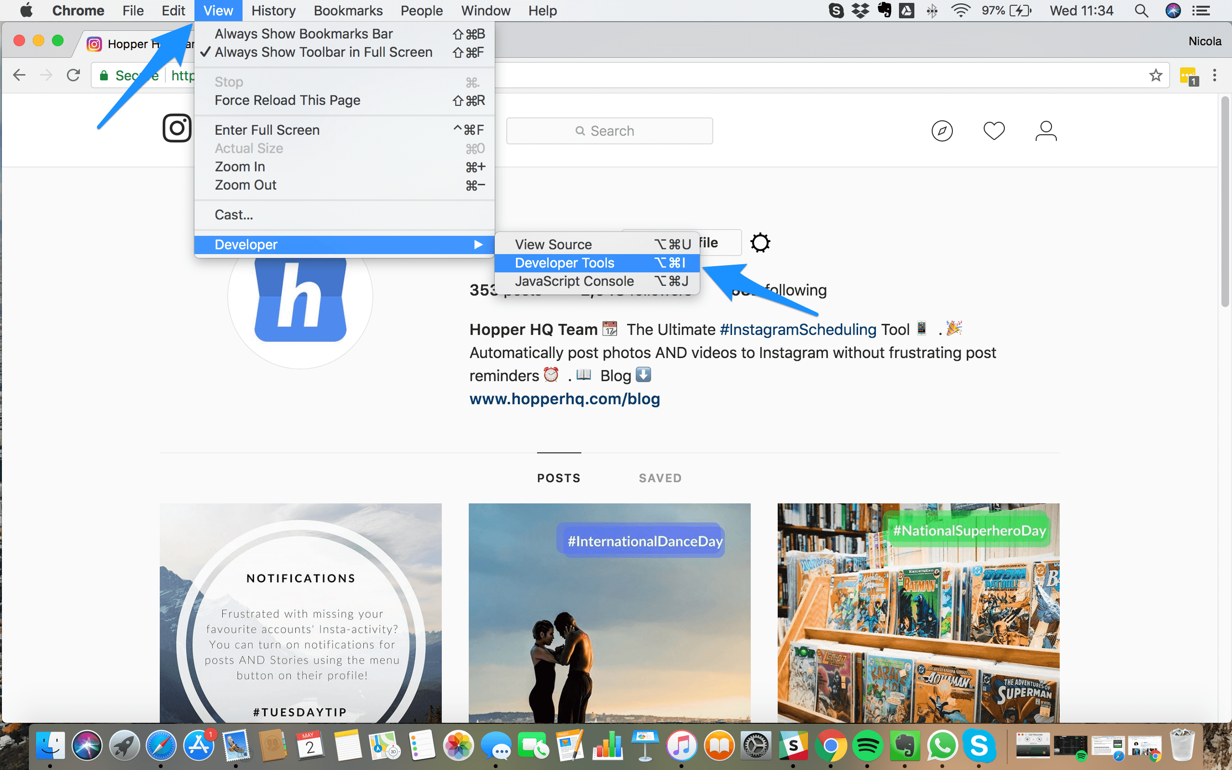Viewport: 1232px width, 770px height.
Task: Click the Siri icon in the Dock
Action: (89, 745)
